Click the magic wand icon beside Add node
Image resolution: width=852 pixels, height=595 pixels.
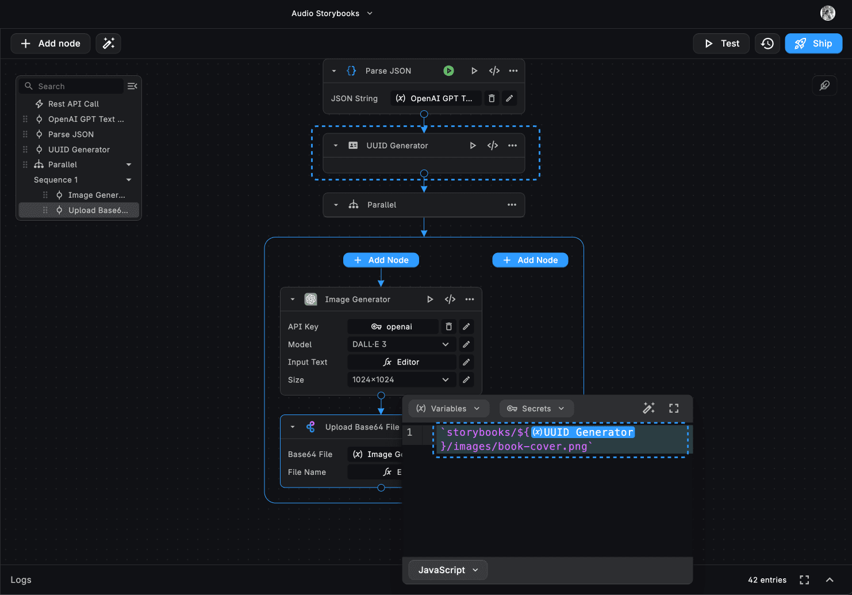pyautogui.click(x=108, y=44)
